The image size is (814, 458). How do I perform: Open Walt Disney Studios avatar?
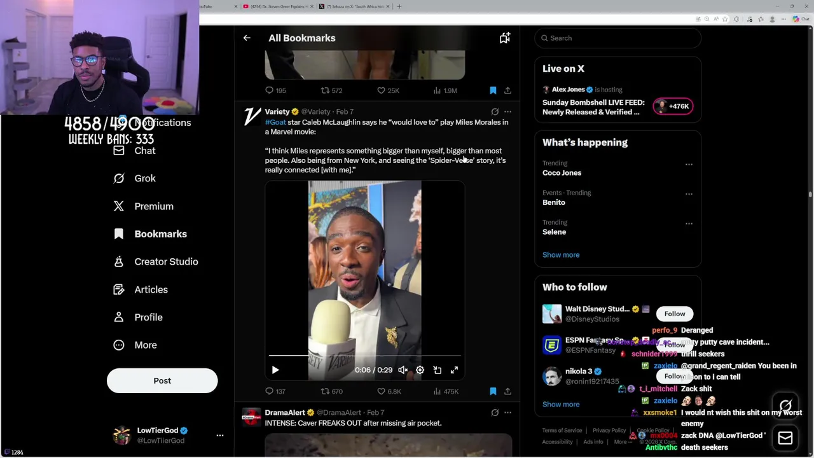552,314
